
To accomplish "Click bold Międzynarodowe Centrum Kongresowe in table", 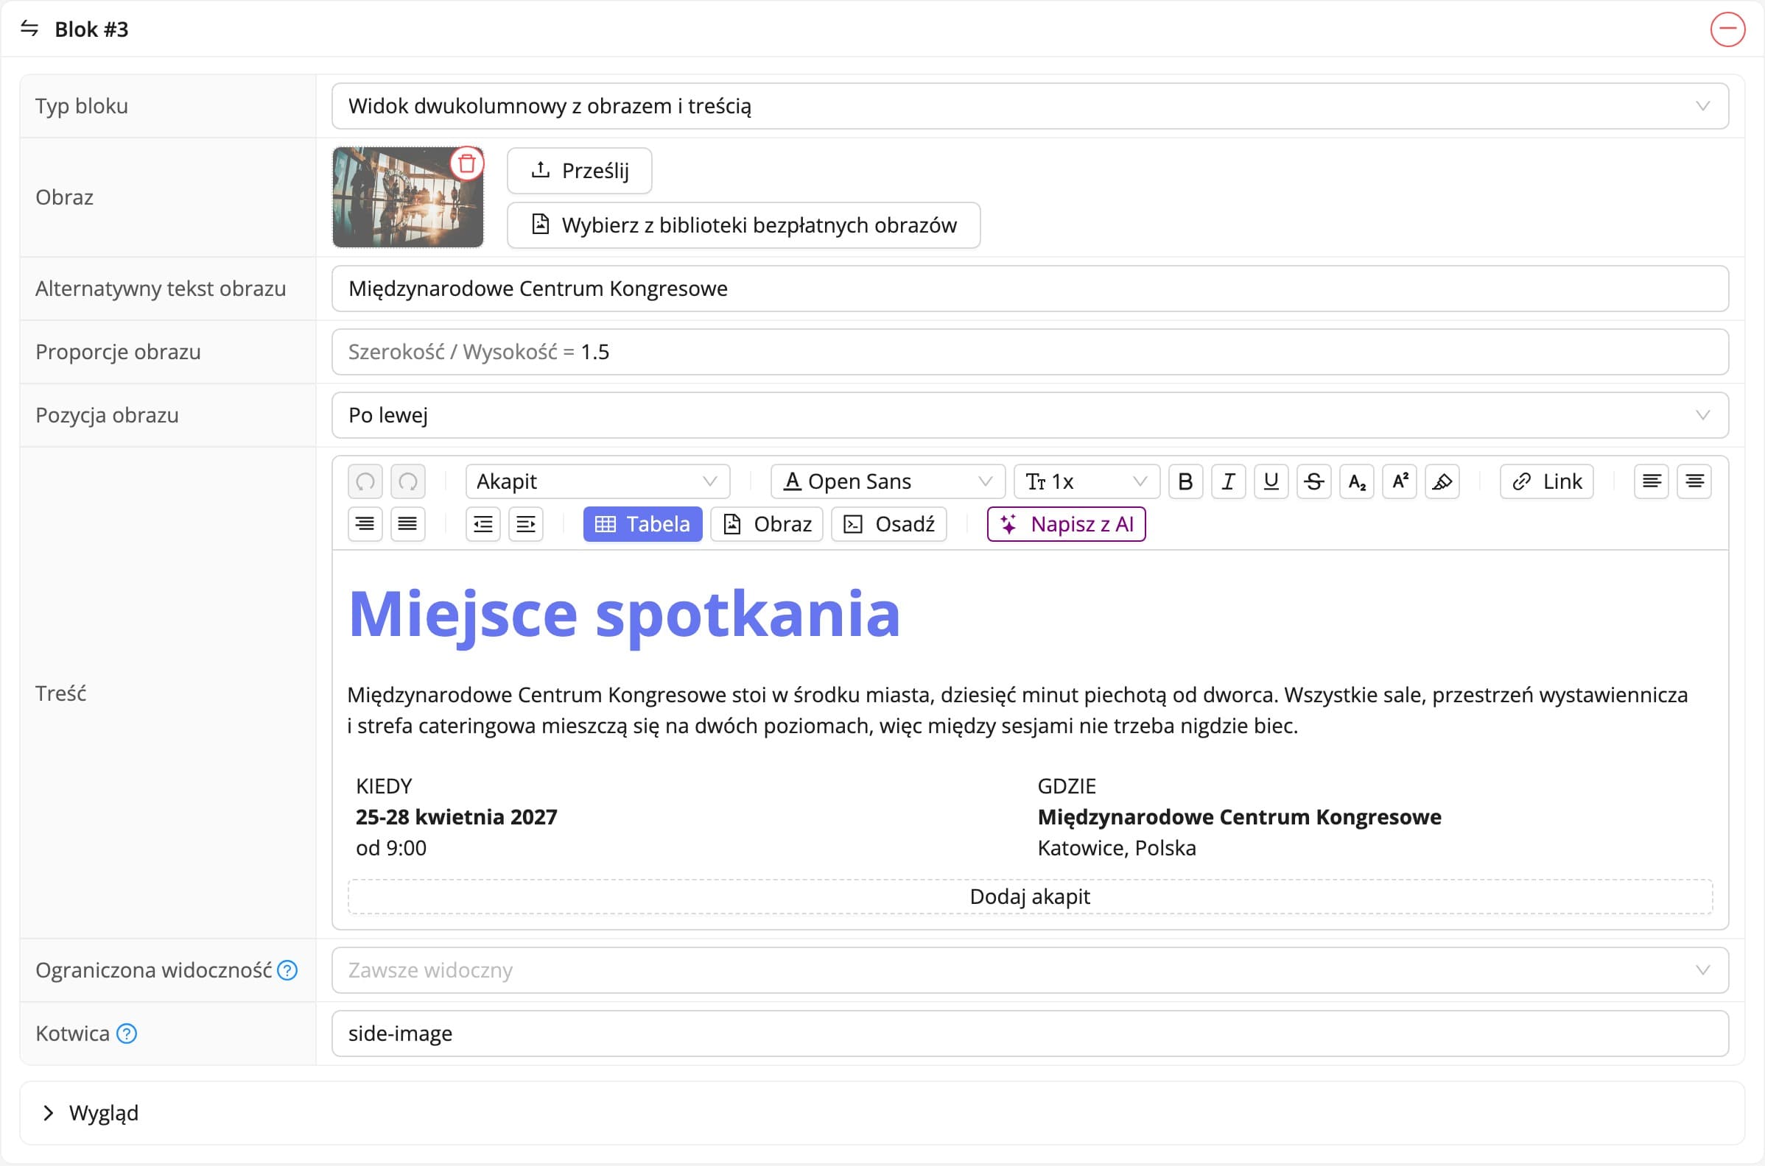I will point(1239,817).
